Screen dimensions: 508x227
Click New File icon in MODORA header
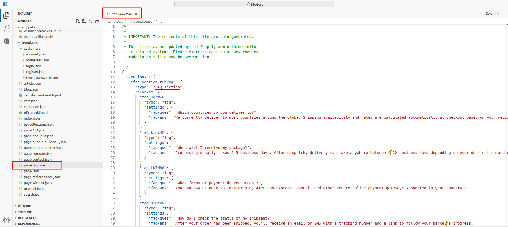click(x=78, y=21)
